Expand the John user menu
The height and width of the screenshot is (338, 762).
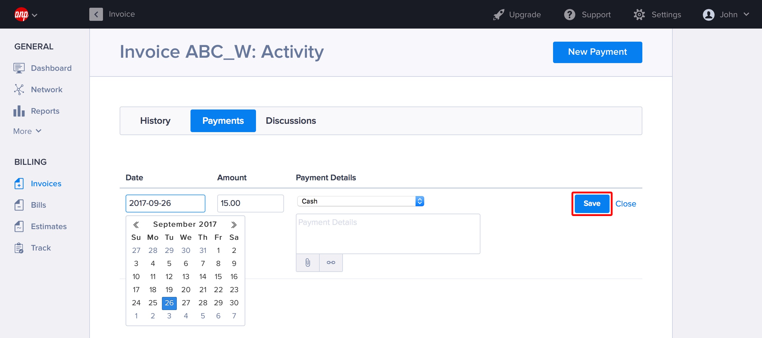coord(726,15)
